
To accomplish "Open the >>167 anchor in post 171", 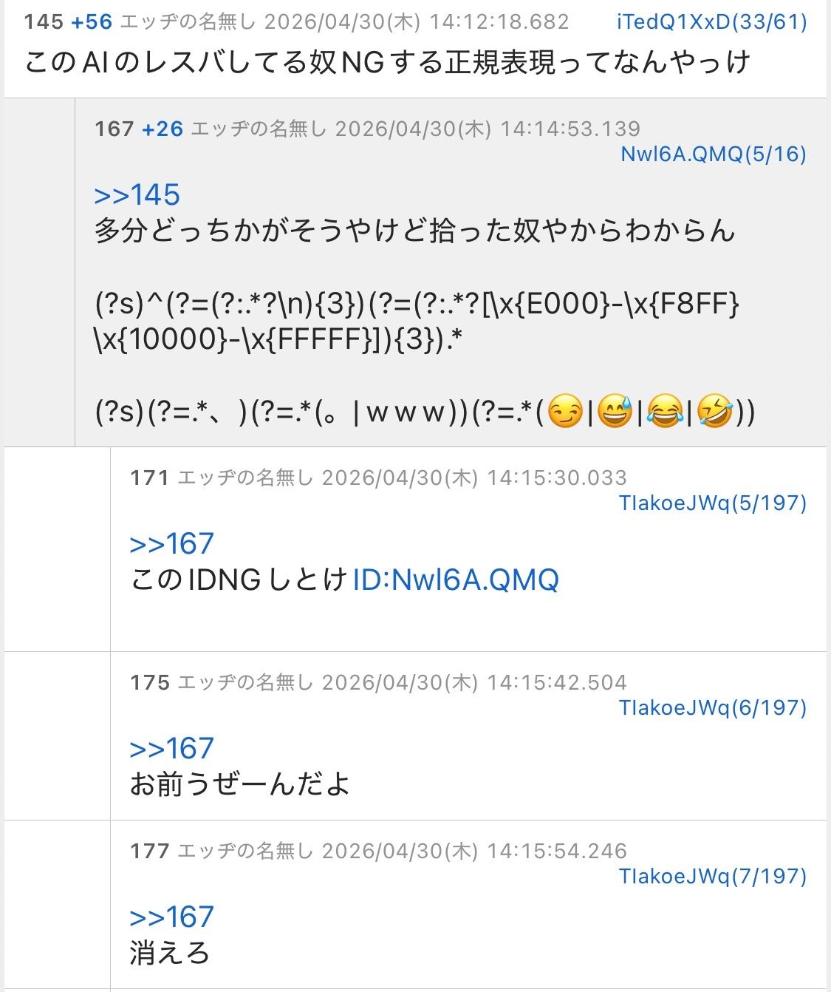I will [x=172, y=544].
